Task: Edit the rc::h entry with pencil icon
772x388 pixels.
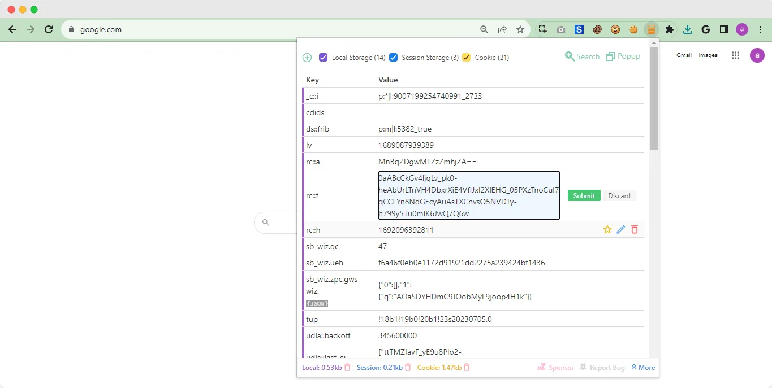Action: pyautogui.click(x=621, y=229)
